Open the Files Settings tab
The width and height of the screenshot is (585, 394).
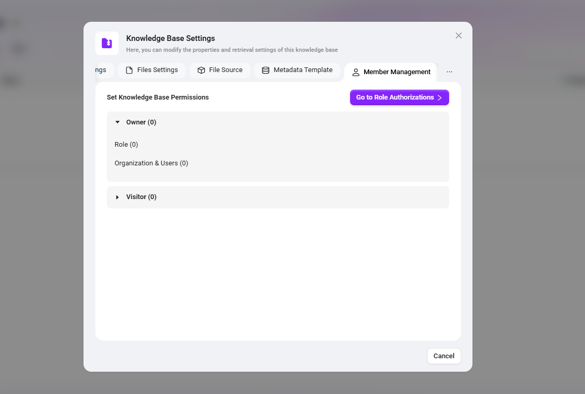(x=152, y=70)
